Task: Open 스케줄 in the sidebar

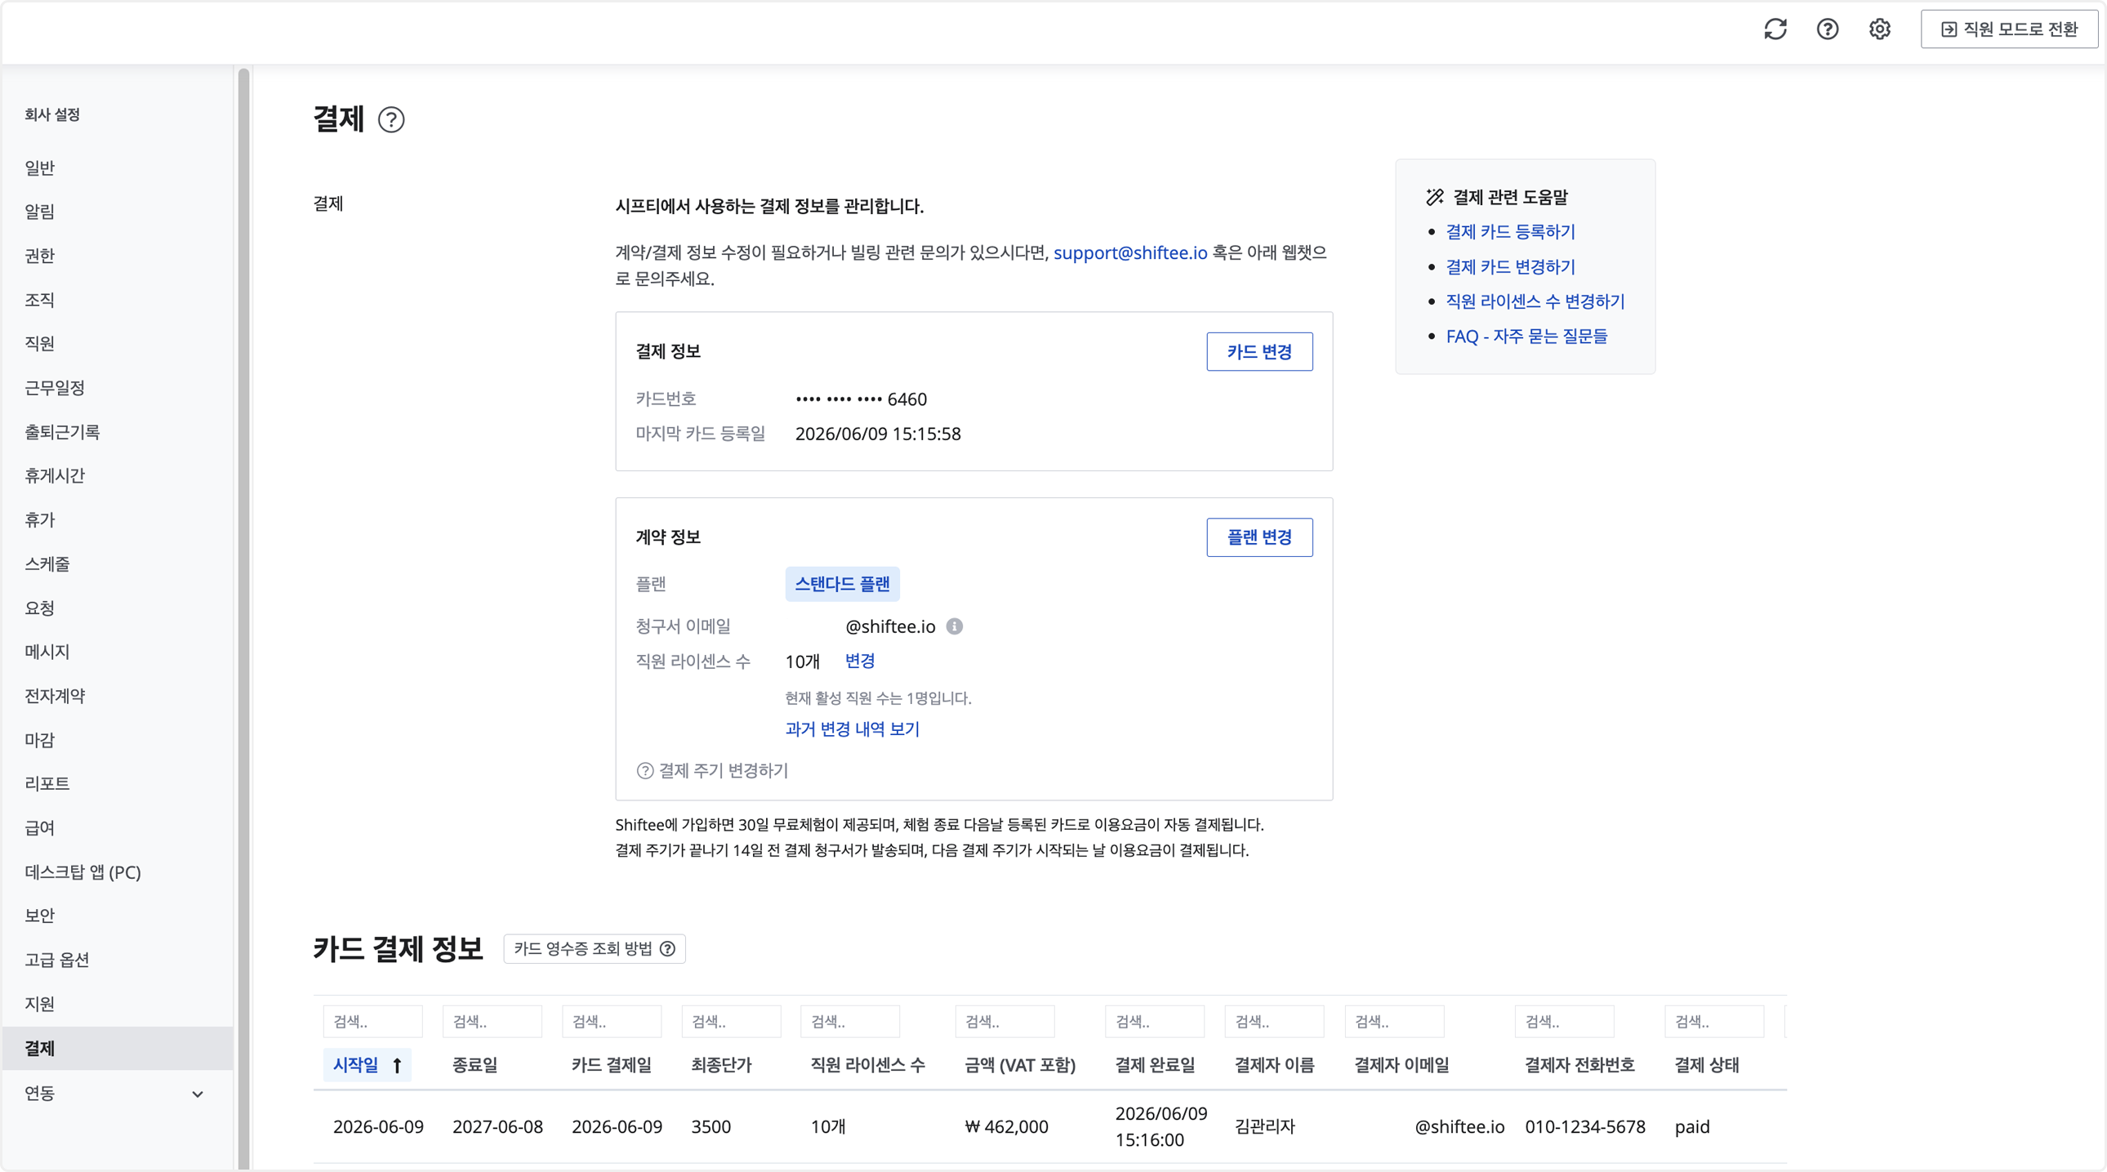Action: point(47,564)
